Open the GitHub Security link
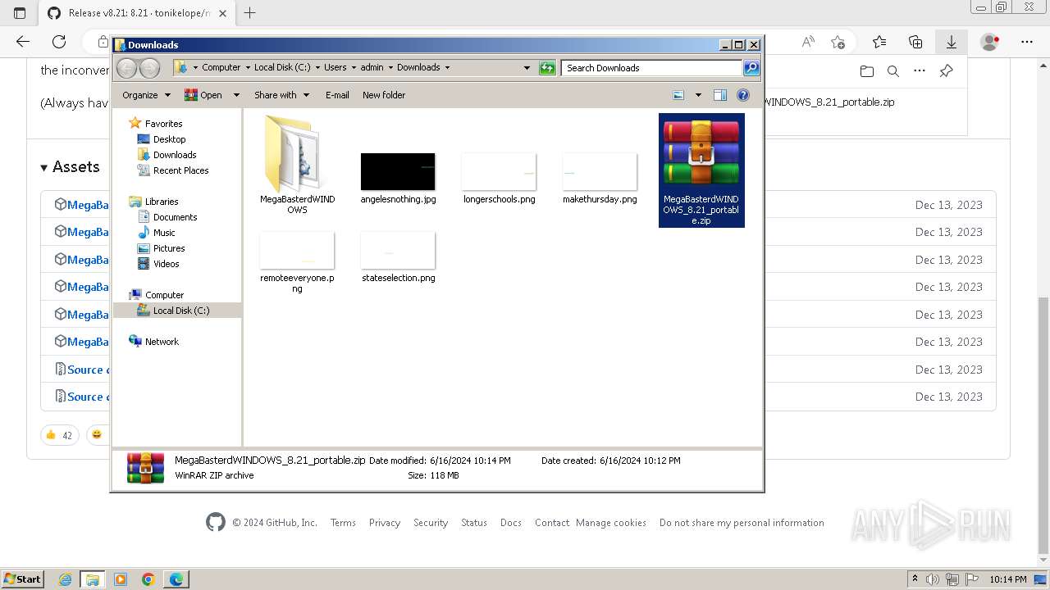The image size is (1050, 590). 431,523
